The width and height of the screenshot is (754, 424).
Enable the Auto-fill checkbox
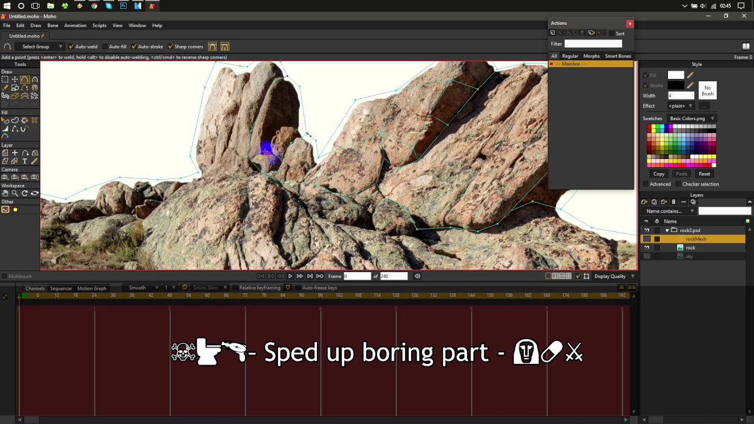(x=105, y=47)
